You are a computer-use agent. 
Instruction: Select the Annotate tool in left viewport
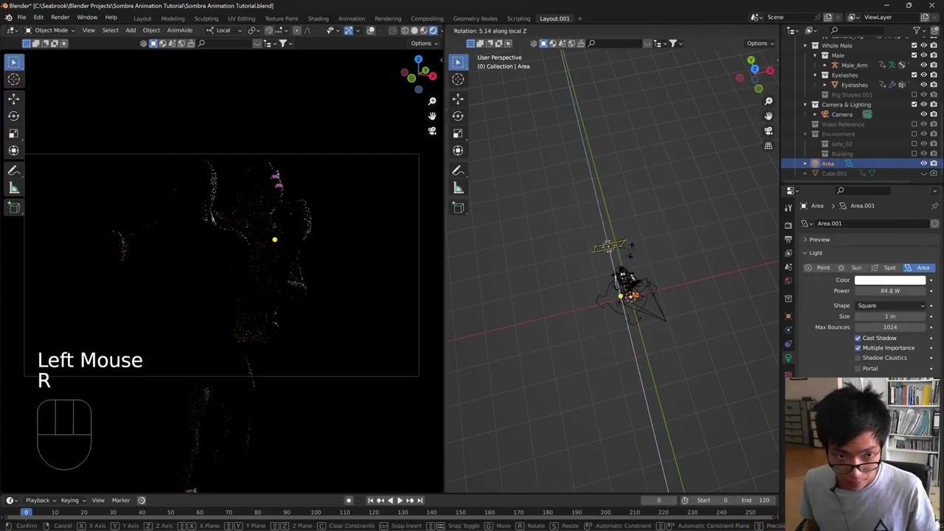click(x=13, y=170)
